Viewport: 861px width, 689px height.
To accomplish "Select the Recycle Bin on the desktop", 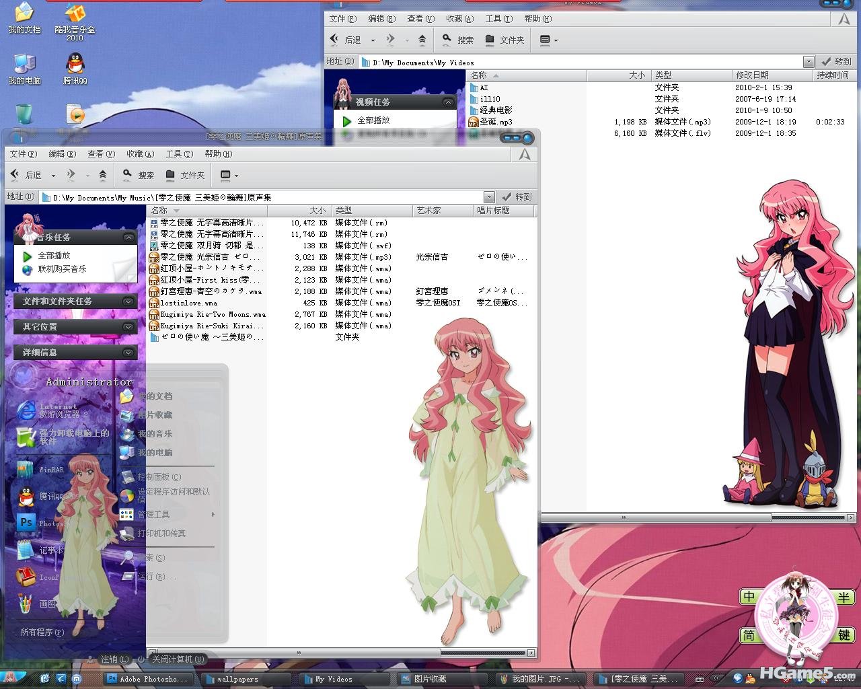I will 24,115.
